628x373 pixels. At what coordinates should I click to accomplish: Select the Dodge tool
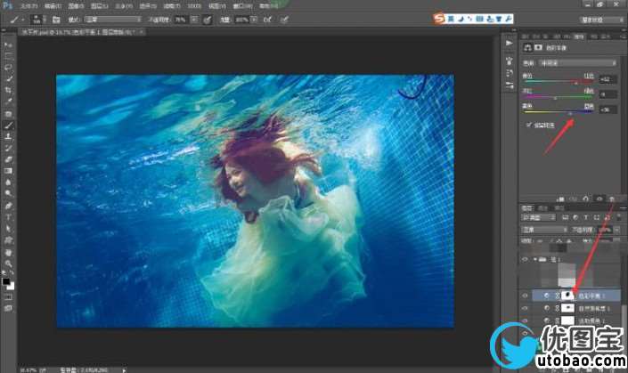click(8, 194)
